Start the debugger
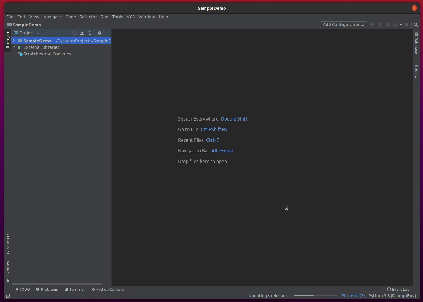Screen dimensions: 423x302 tap(380, 25)
